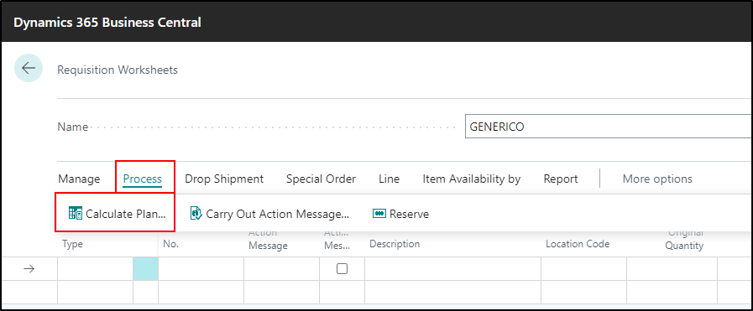The width and height of the screenshot is (753, 311).
Task: Click the Calculate Plan calculator icon
Action: click(x=76, y=214)
